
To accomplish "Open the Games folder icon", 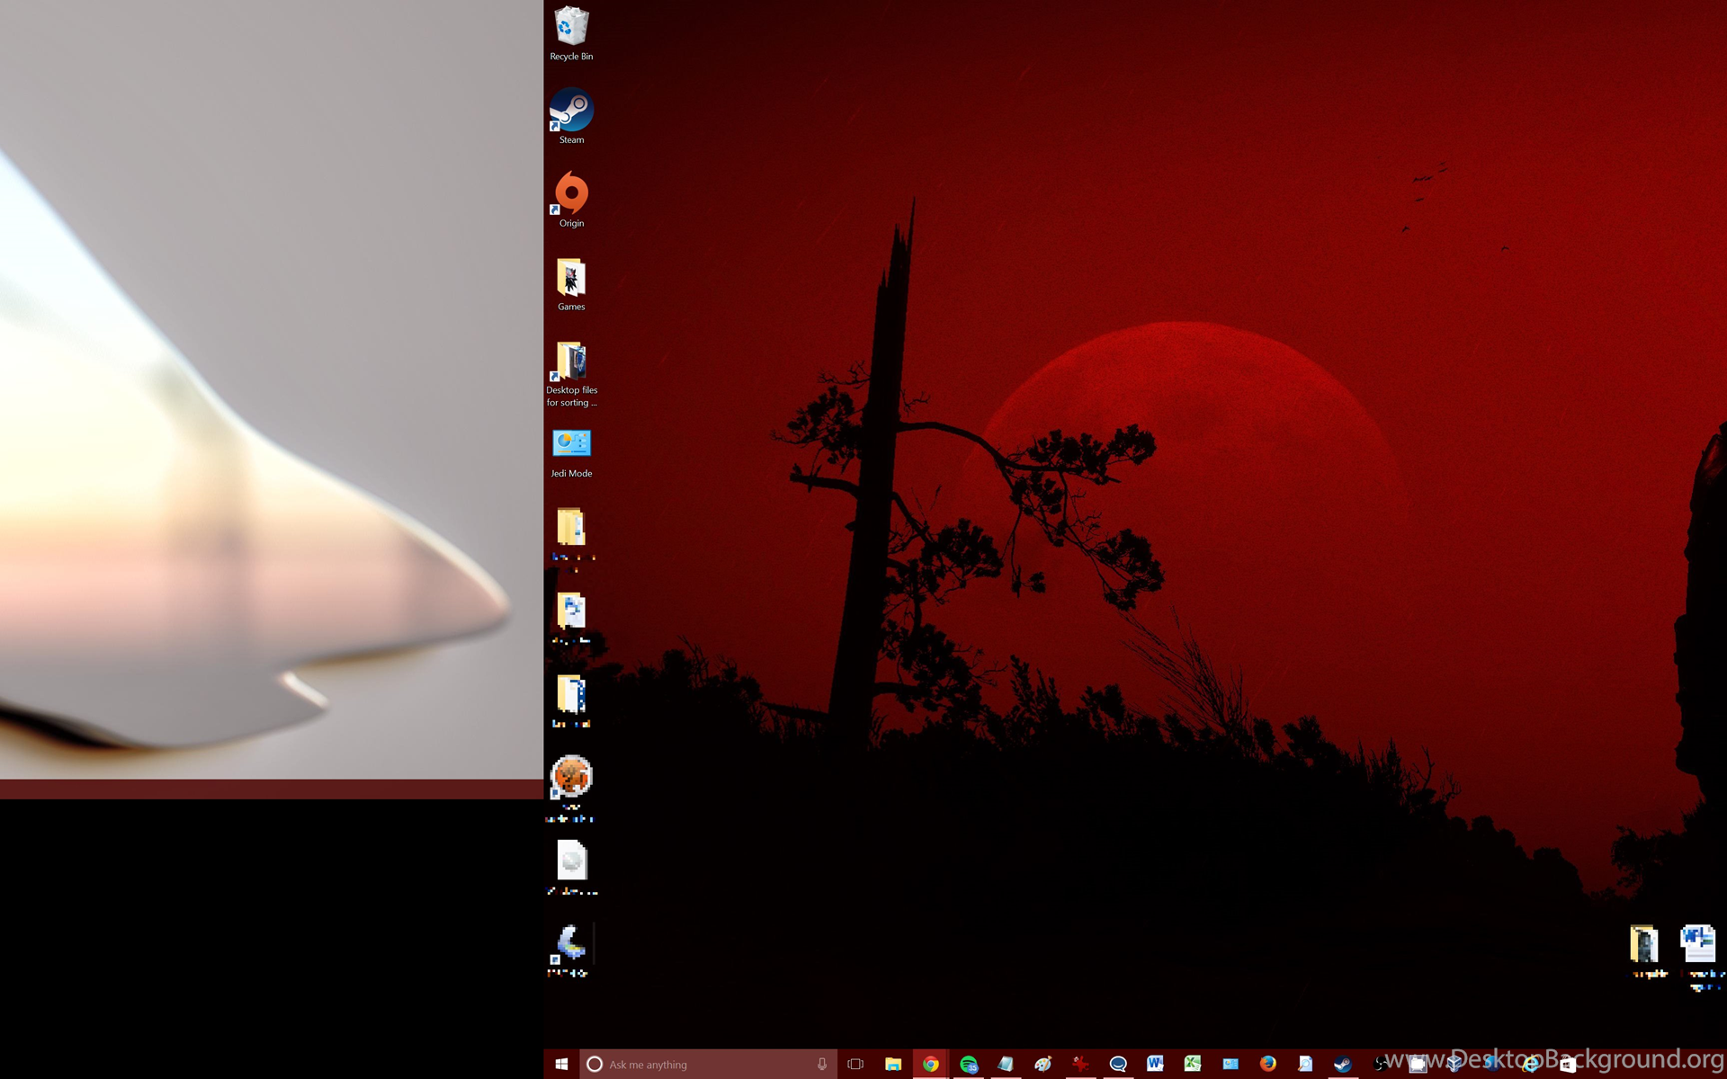I will click(x=571, y=279).
